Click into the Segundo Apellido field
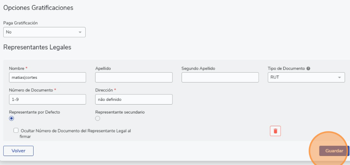The height and width of the screenshot is (165, 350). tap(220, 77)
